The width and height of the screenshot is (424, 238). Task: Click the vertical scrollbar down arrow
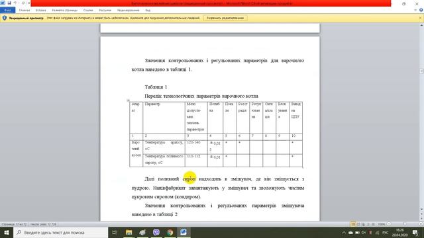pyautogui.click(x=421, y=210)
